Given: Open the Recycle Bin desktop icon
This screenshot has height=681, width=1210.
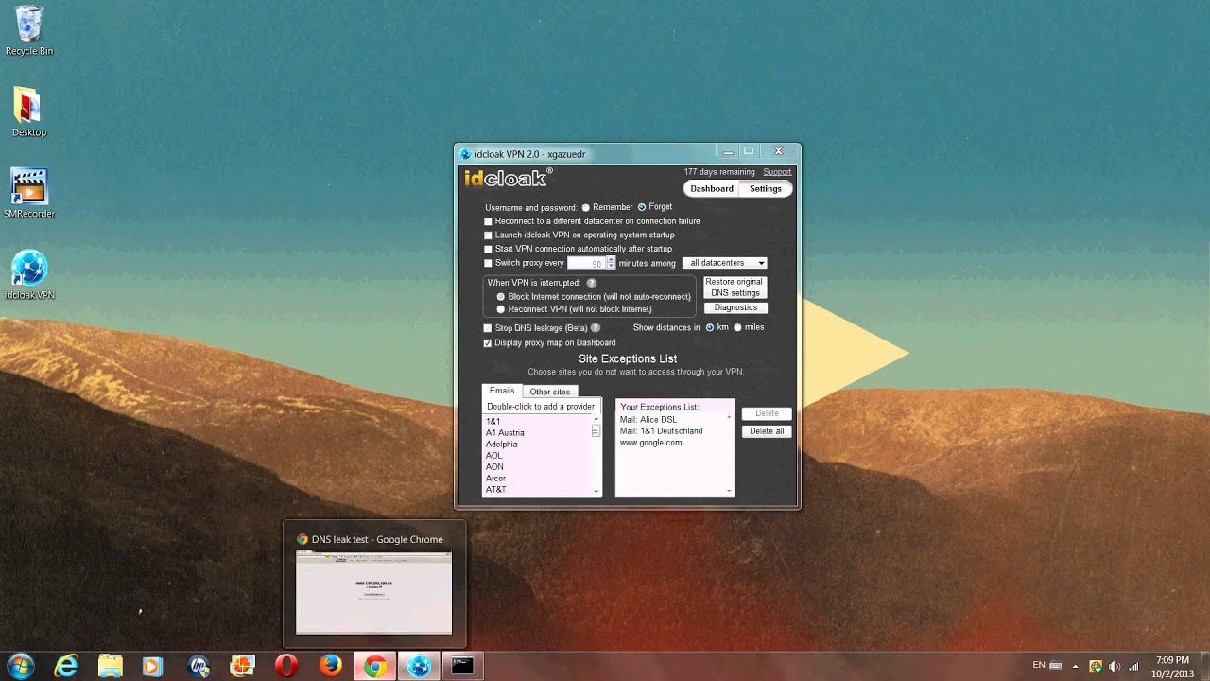Looking at the screenshot, I should pyautogui.click(x=29, y=30).
